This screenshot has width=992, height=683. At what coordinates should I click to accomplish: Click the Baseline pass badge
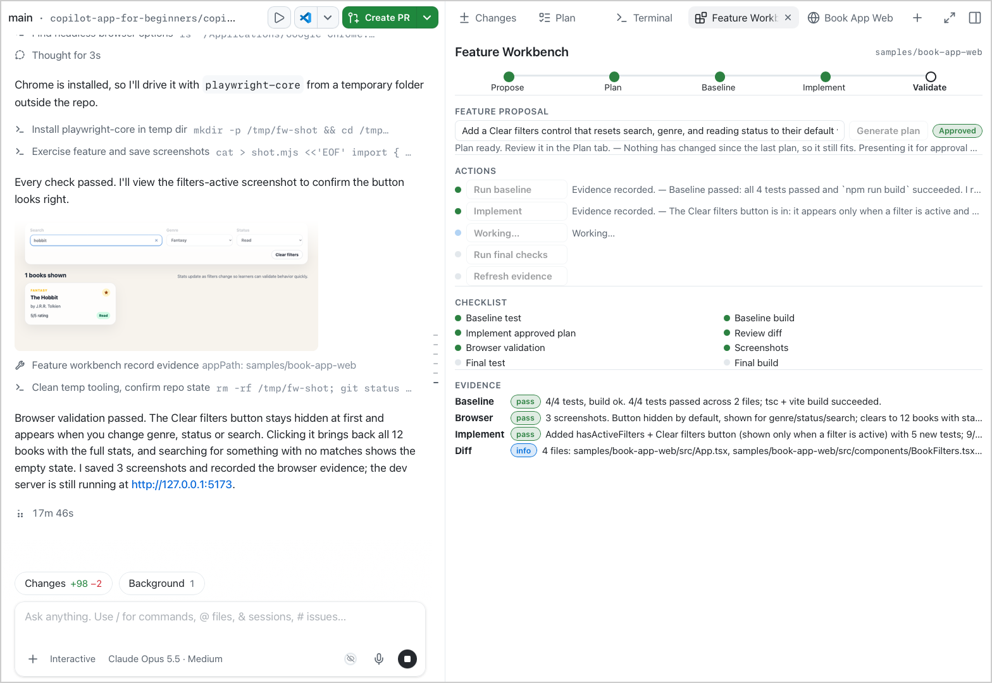coord(525,402)
